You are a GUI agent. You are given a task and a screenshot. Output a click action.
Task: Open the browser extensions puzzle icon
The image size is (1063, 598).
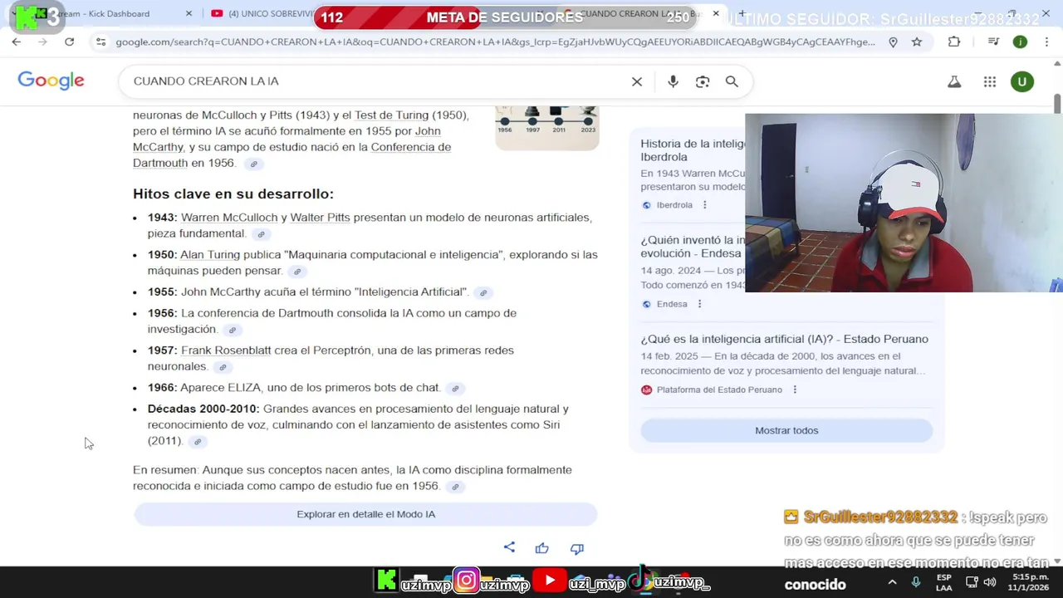coord(954,42)
